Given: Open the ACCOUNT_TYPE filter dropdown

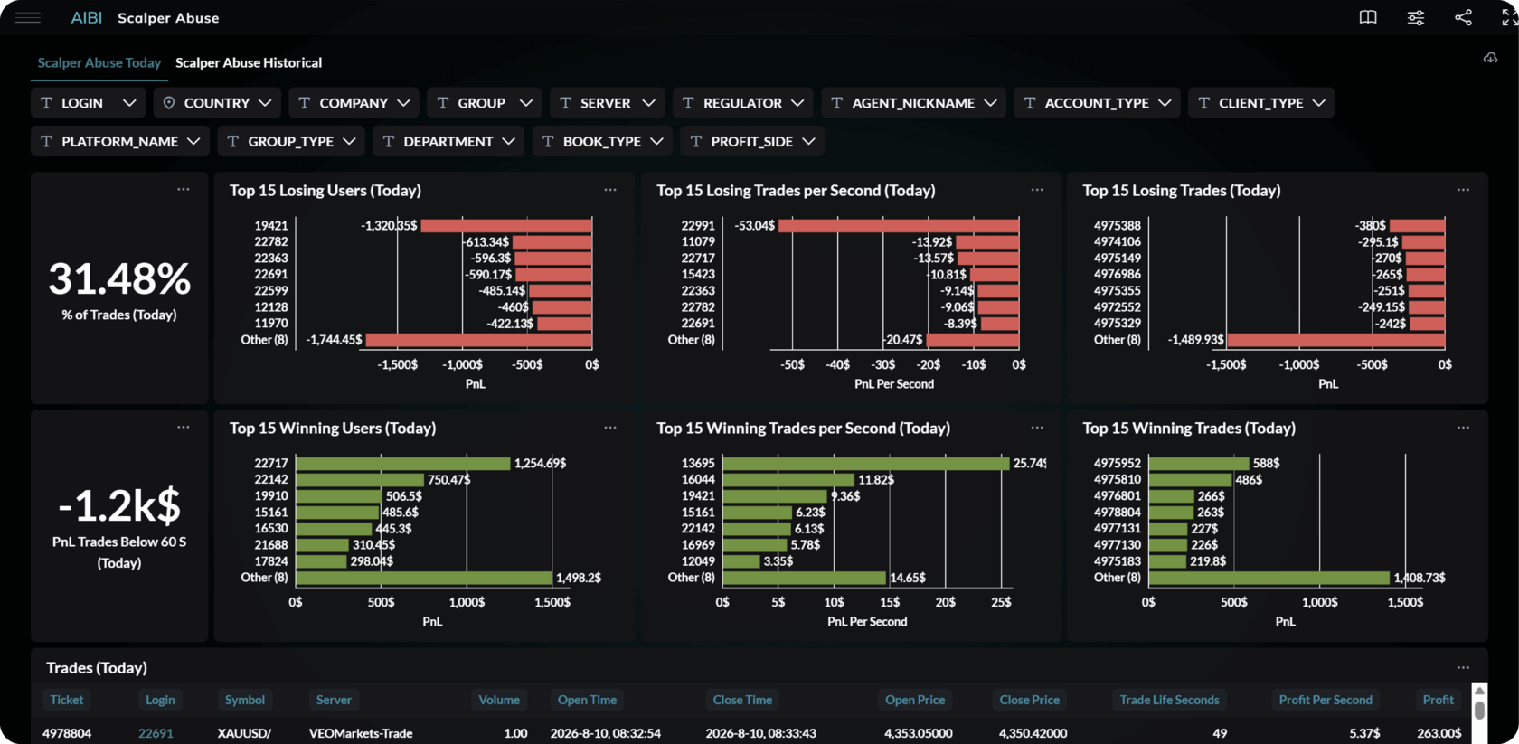Looking at the screenshot, I should 1098,103.
